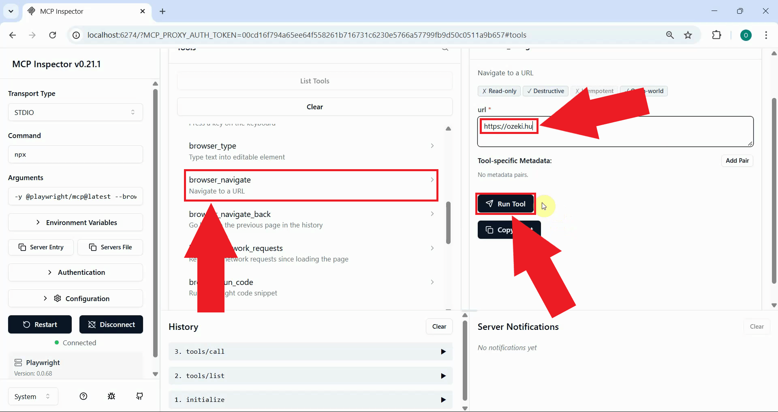The height and width of the screenshot is (412, 778).
Task: Expand the Environment Variables section
Action: [75, 222]
